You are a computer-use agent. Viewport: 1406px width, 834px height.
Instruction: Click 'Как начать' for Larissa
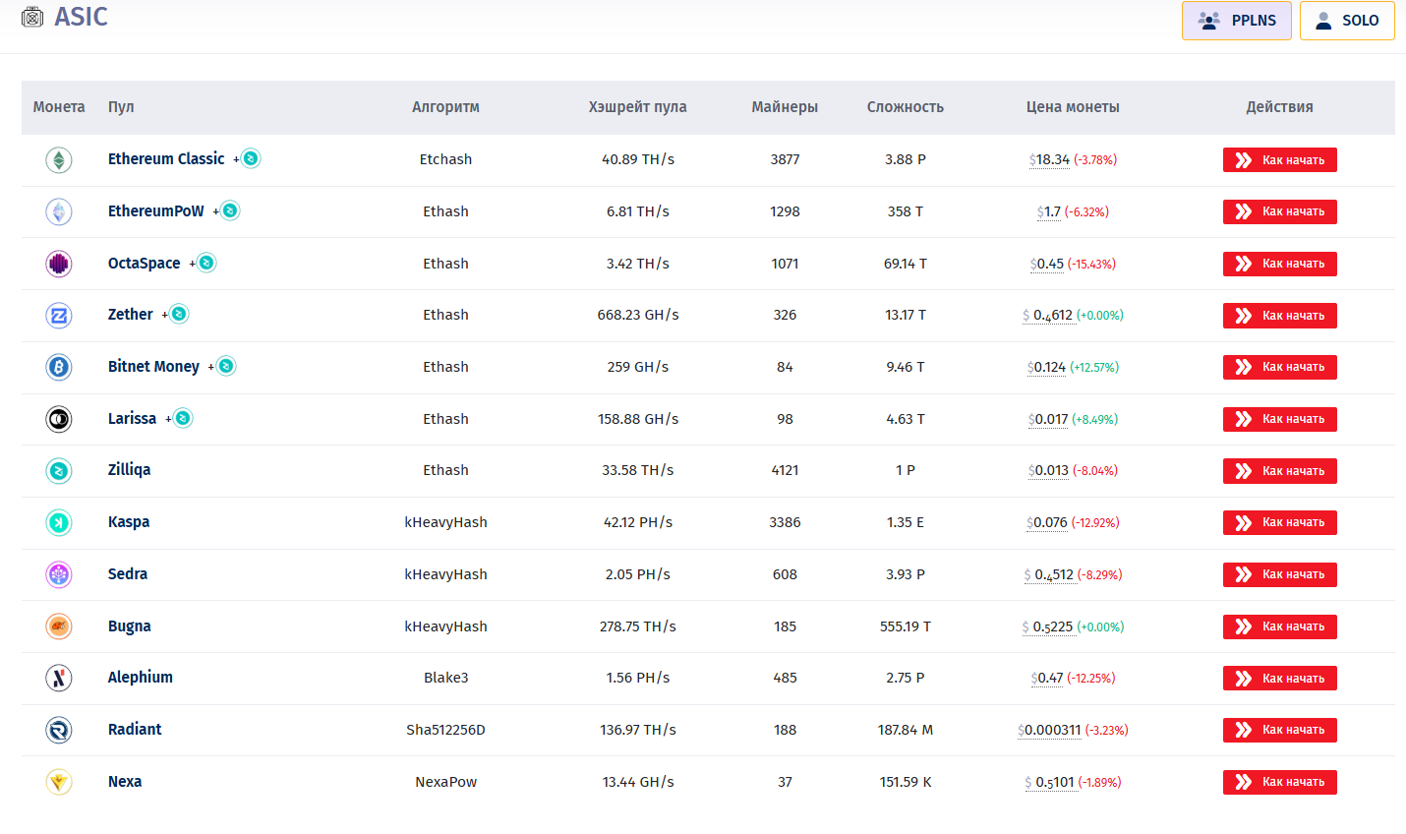(1280, 419)
